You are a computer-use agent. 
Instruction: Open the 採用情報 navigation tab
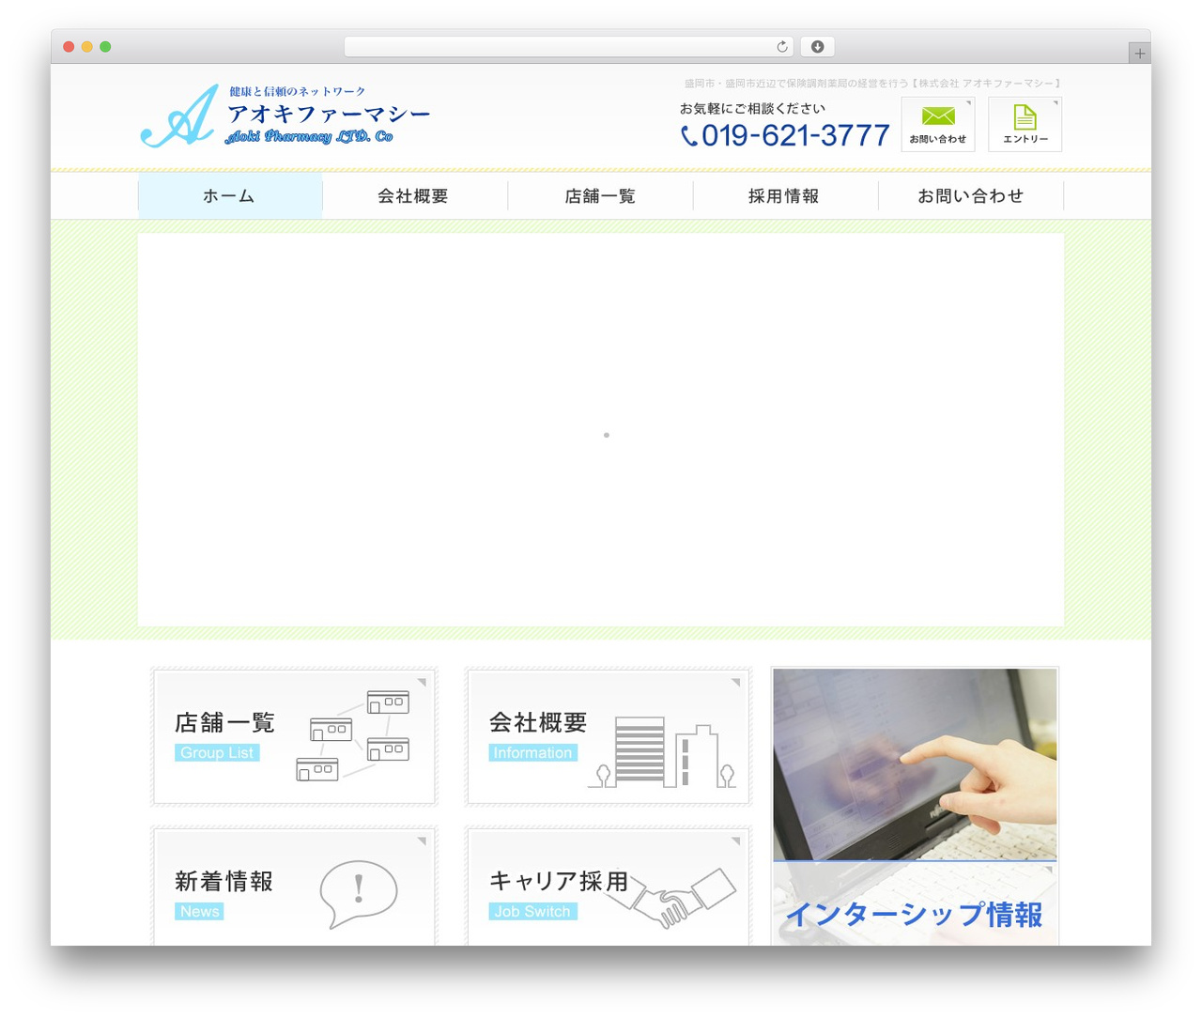point(784,196)
